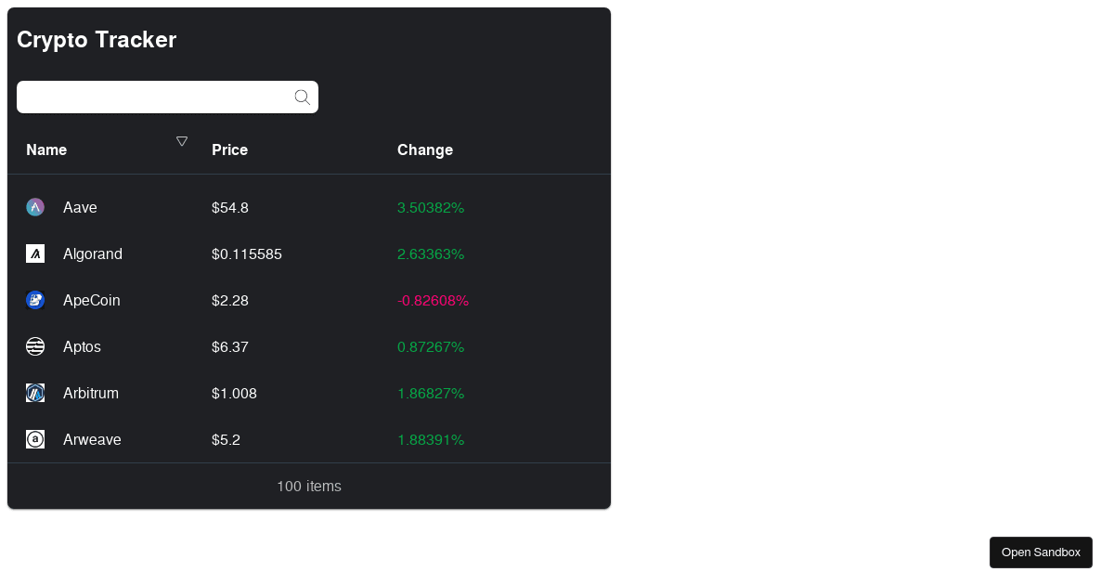Focus the crypto search input field
The image size is (1114, 585).
point(153,97)
